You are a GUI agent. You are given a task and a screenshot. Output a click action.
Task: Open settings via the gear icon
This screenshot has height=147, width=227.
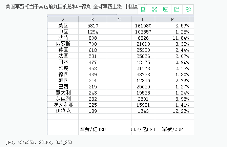(188, 9)
